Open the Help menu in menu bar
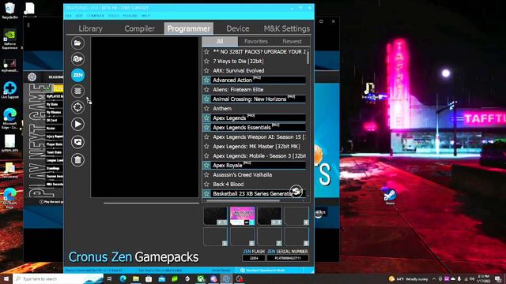Screen dimensions: 506x284 point(145,16)
